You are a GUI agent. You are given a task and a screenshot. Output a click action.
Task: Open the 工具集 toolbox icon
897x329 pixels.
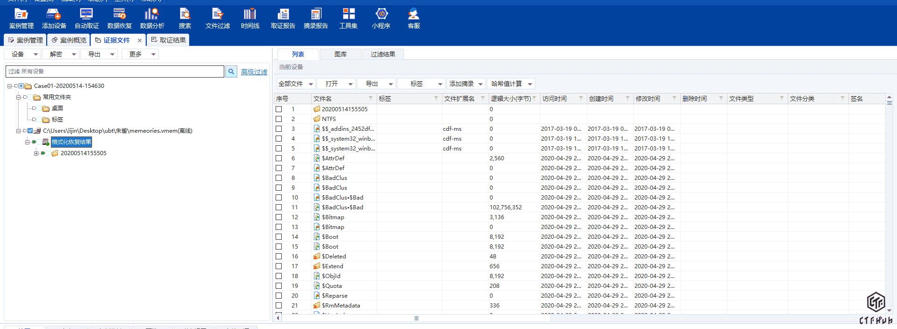348,18
